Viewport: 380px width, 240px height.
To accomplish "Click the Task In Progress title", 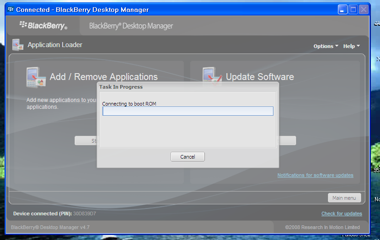I will point(121,87).
